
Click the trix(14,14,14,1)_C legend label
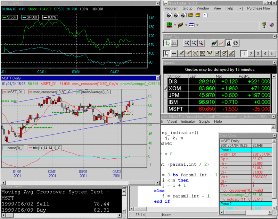tap(45, 148)
